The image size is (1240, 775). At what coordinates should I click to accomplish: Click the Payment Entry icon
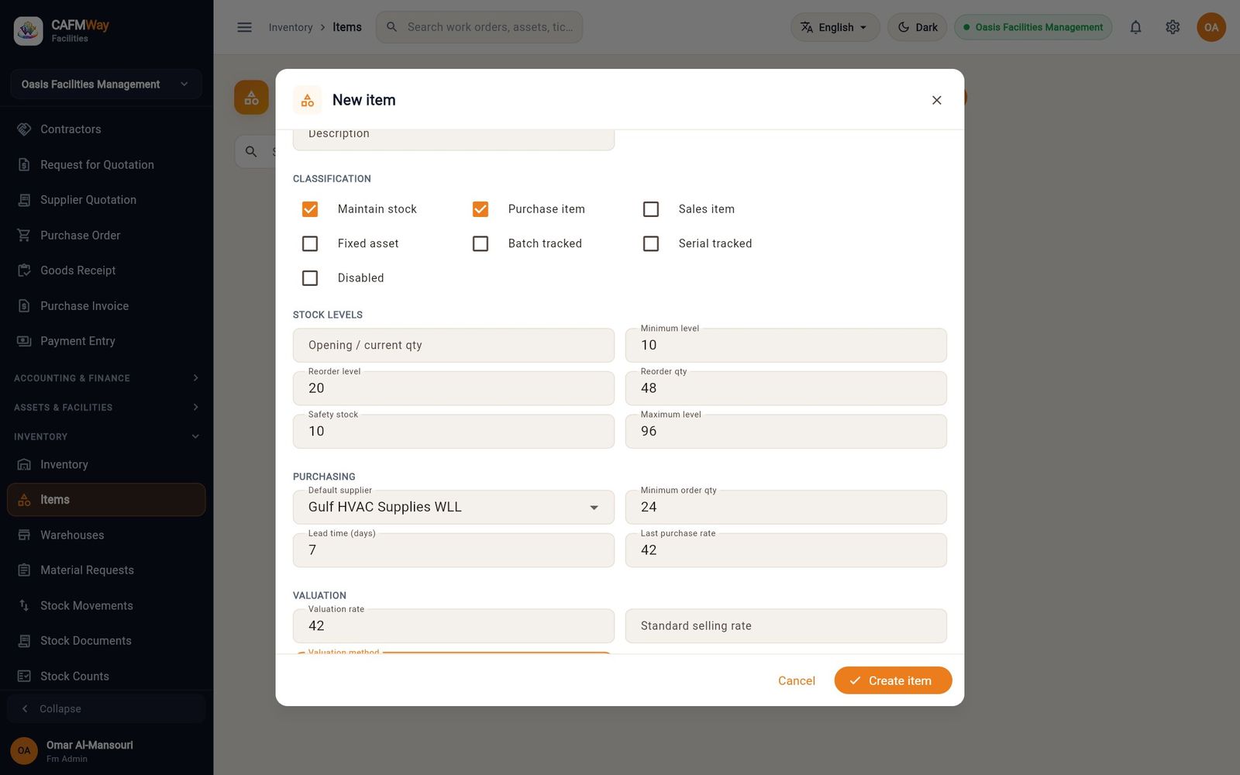[24, 341]
